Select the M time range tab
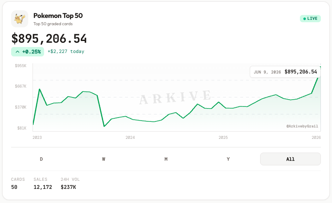The image size is (332, 203). pos(166,159)
